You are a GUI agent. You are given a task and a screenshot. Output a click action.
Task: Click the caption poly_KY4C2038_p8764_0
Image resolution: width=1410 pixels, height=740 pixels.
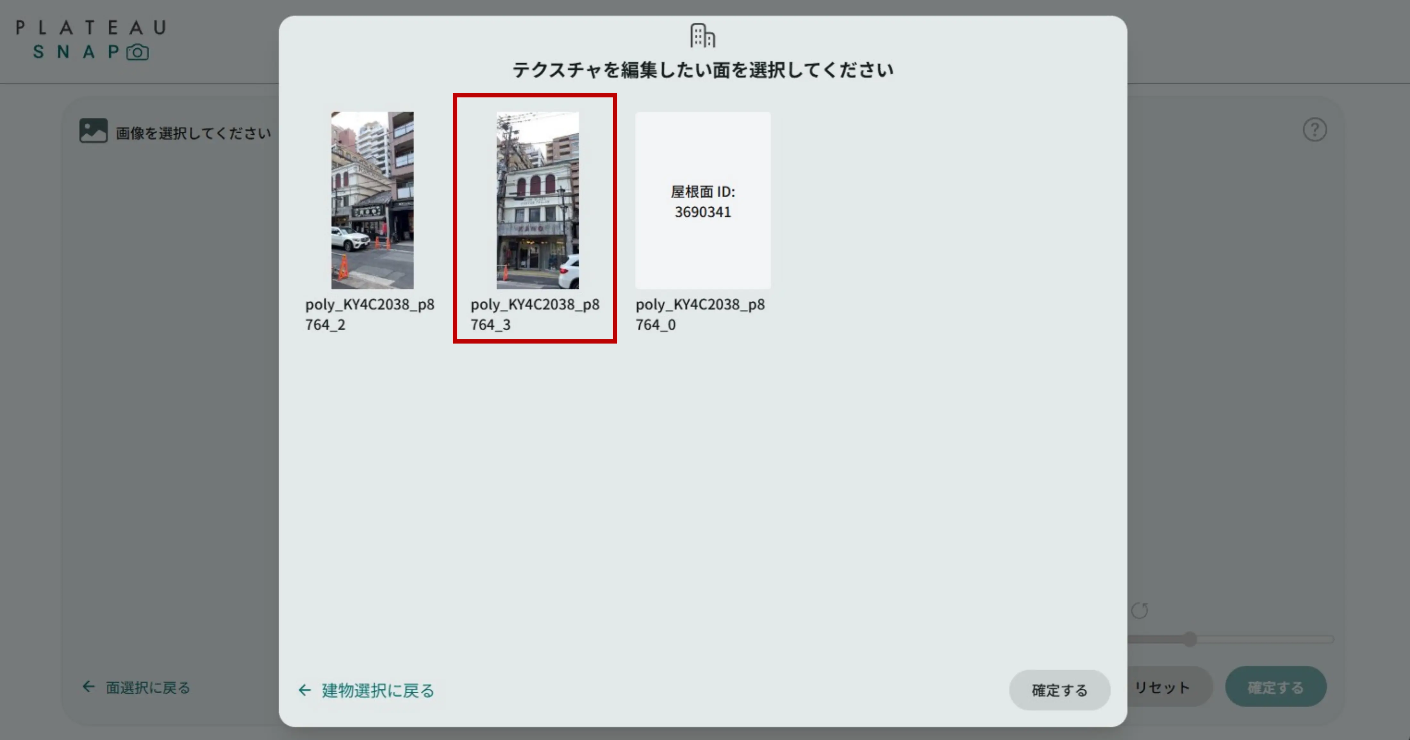(x=701, y=314)
